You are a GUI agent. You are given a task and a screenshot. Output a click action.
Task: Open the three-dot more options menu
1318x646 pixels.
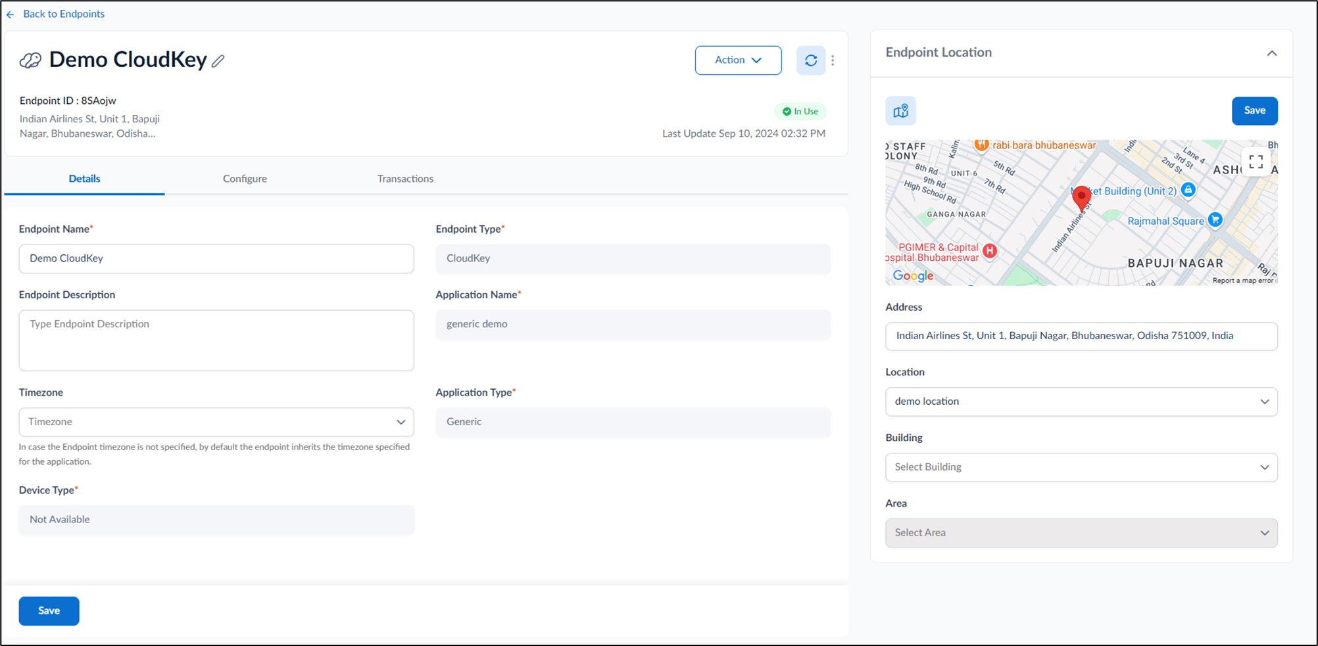click(833, 60)
